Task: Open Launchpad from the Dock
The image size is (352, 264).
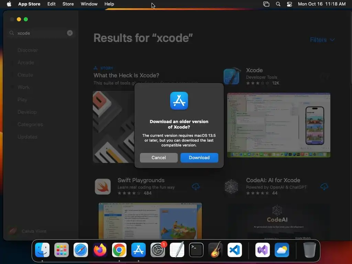Action: pos(62,250)
